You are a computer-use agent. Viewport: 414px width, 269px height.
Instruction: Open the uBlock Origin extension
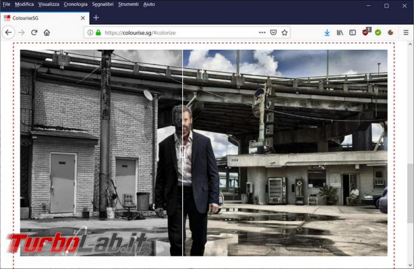click(366, 32)
